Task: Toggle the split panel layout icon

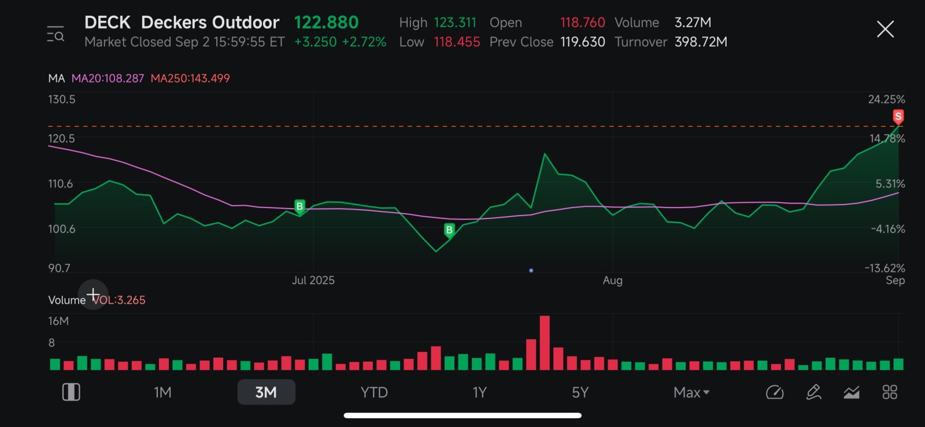Action: tap(71, 392)
